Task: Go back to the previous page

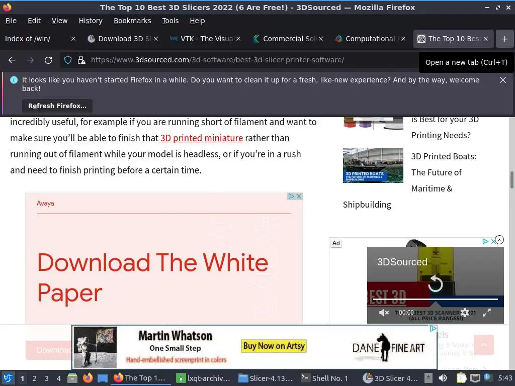Action: coord(12,60)
